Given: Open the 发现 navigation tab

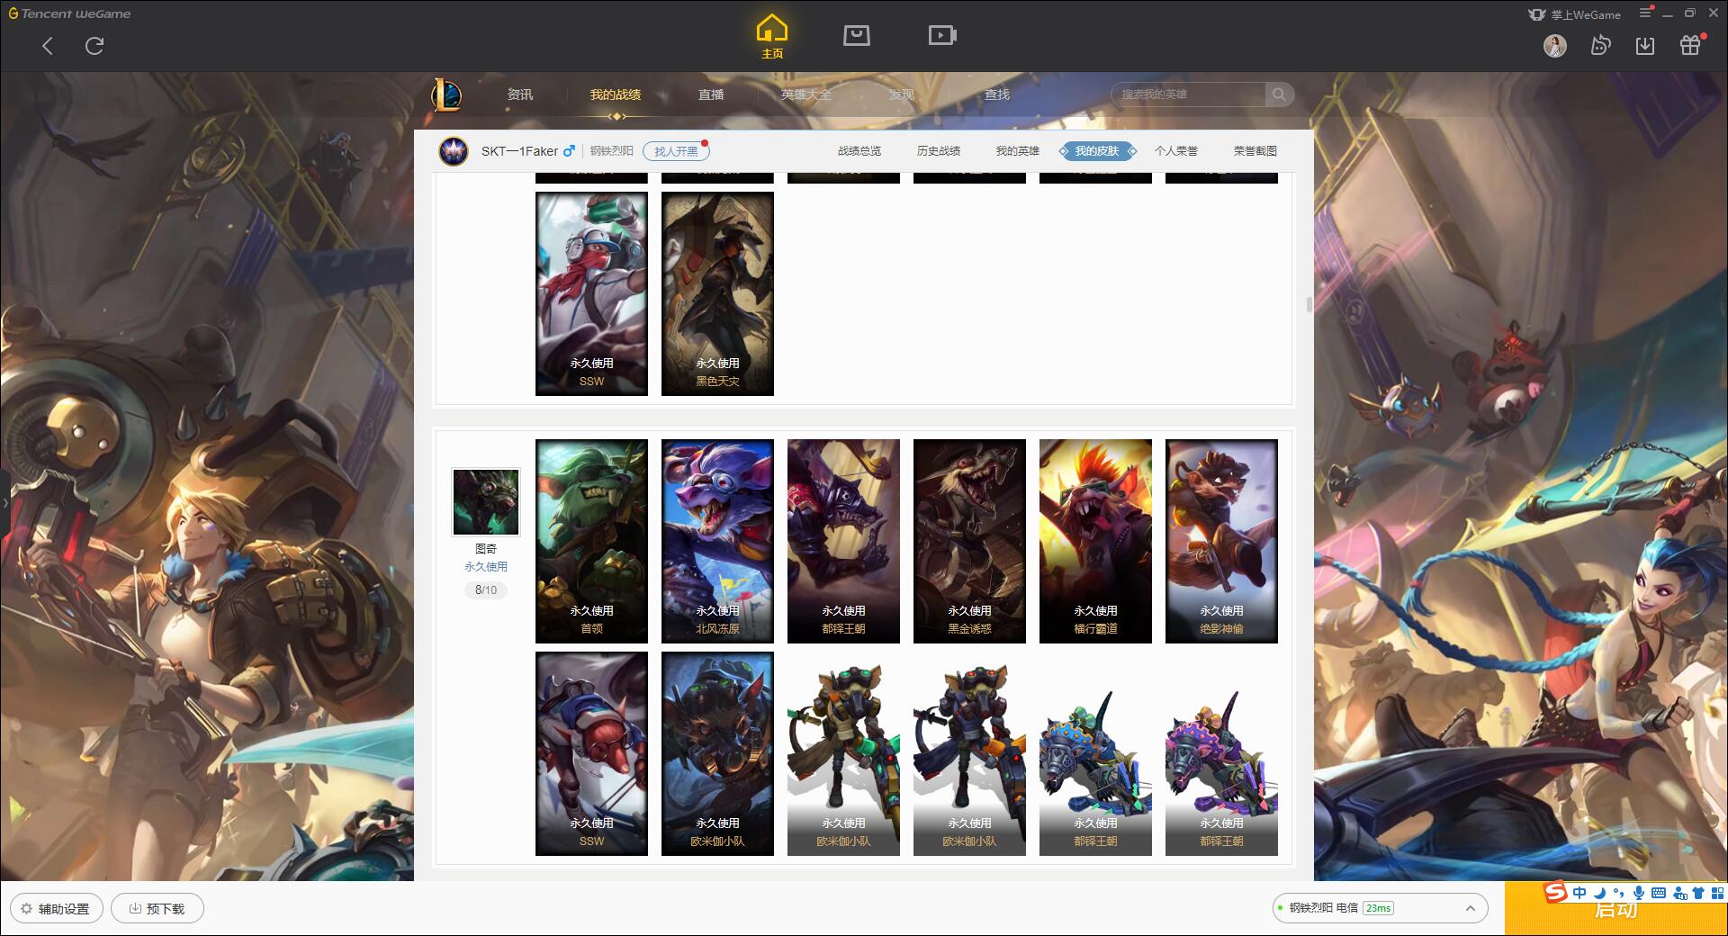Looking at the screenshot, I should click(901, 94).
